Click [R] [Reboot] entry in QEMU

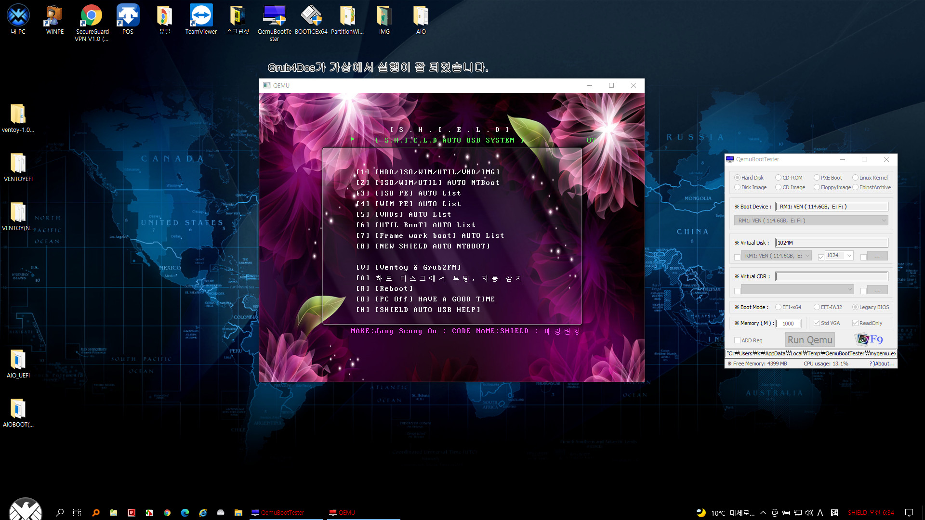[x=384, y=288]
